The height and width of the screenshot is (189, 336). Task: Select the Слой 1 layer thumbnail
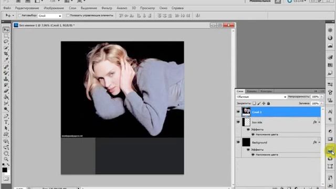point(246,112)
